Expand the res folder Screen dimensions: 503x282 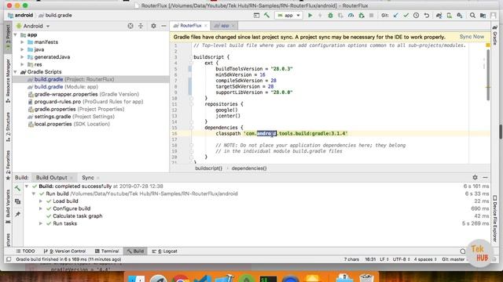pos(23,64)
